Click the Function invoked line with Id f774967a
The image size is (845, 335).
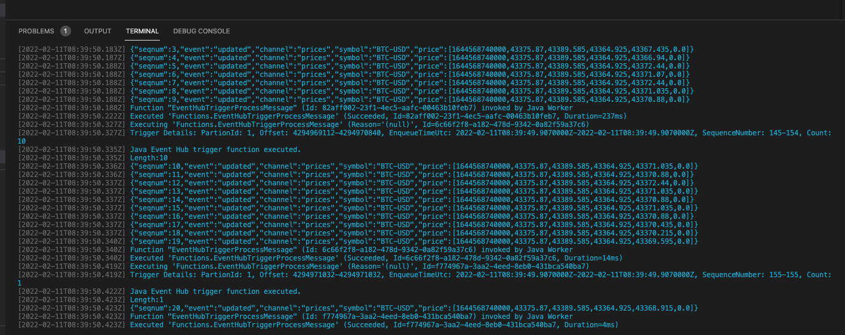[295, 316]
